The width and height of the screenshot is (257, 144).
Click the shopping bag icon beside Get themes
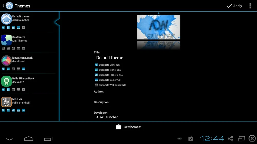[118, 127]
